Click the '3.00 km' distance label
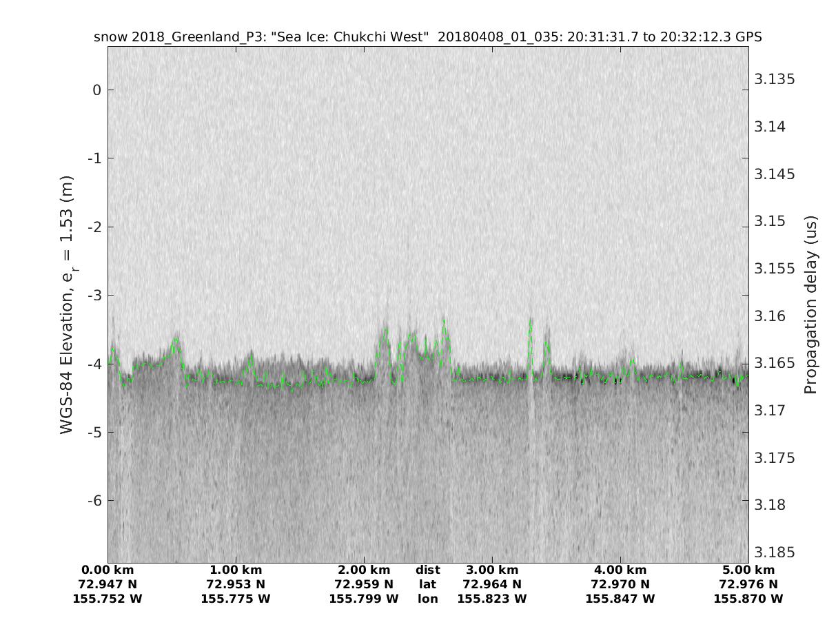Viewport: 827px width, 620px height. [x=492, y=570]
